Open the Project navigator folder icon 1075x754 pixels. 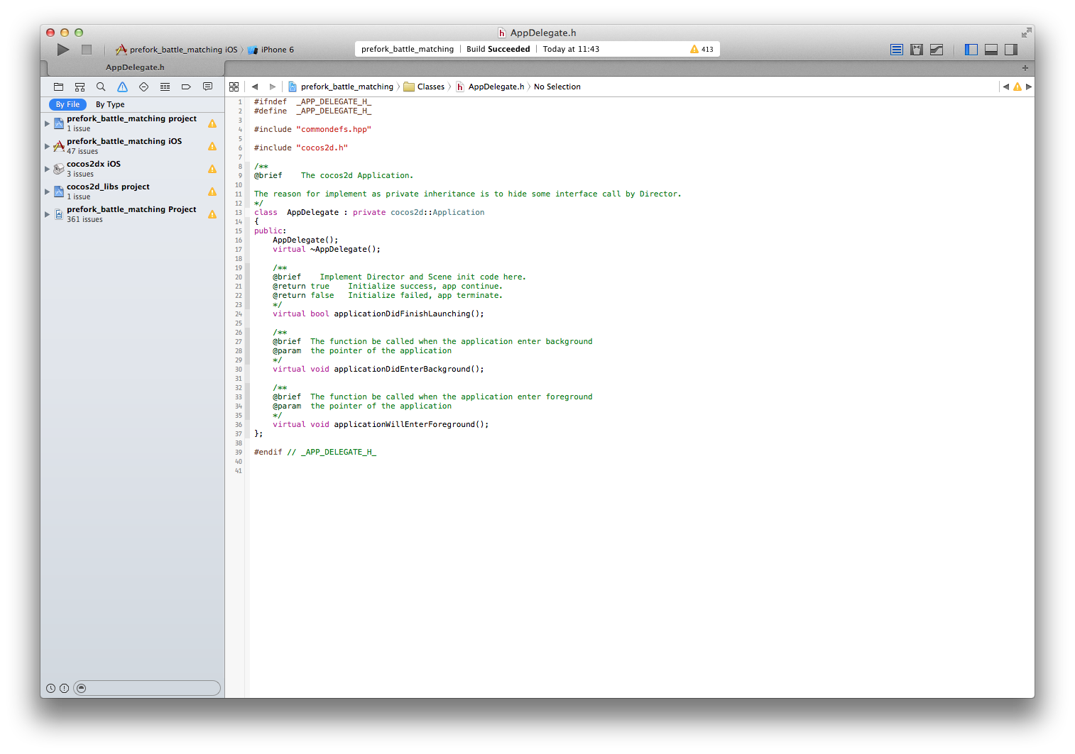tap(59, 87)
